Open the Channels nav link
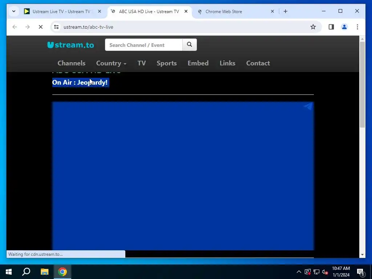Screen dimensions: 372x279 point(72,63)
